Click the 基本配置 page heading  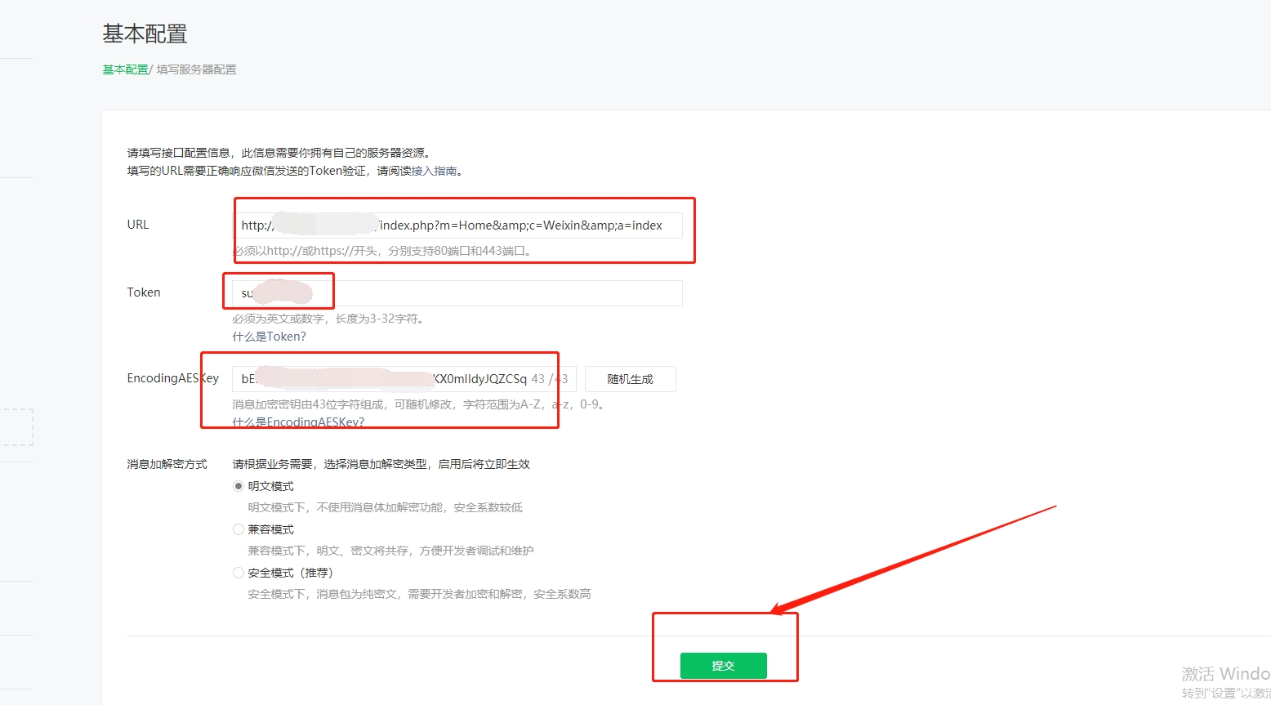point(144,34)
